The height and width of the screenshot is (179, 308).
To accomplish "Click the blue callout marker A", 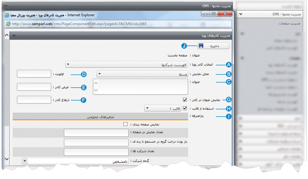I will pos(229,65).
